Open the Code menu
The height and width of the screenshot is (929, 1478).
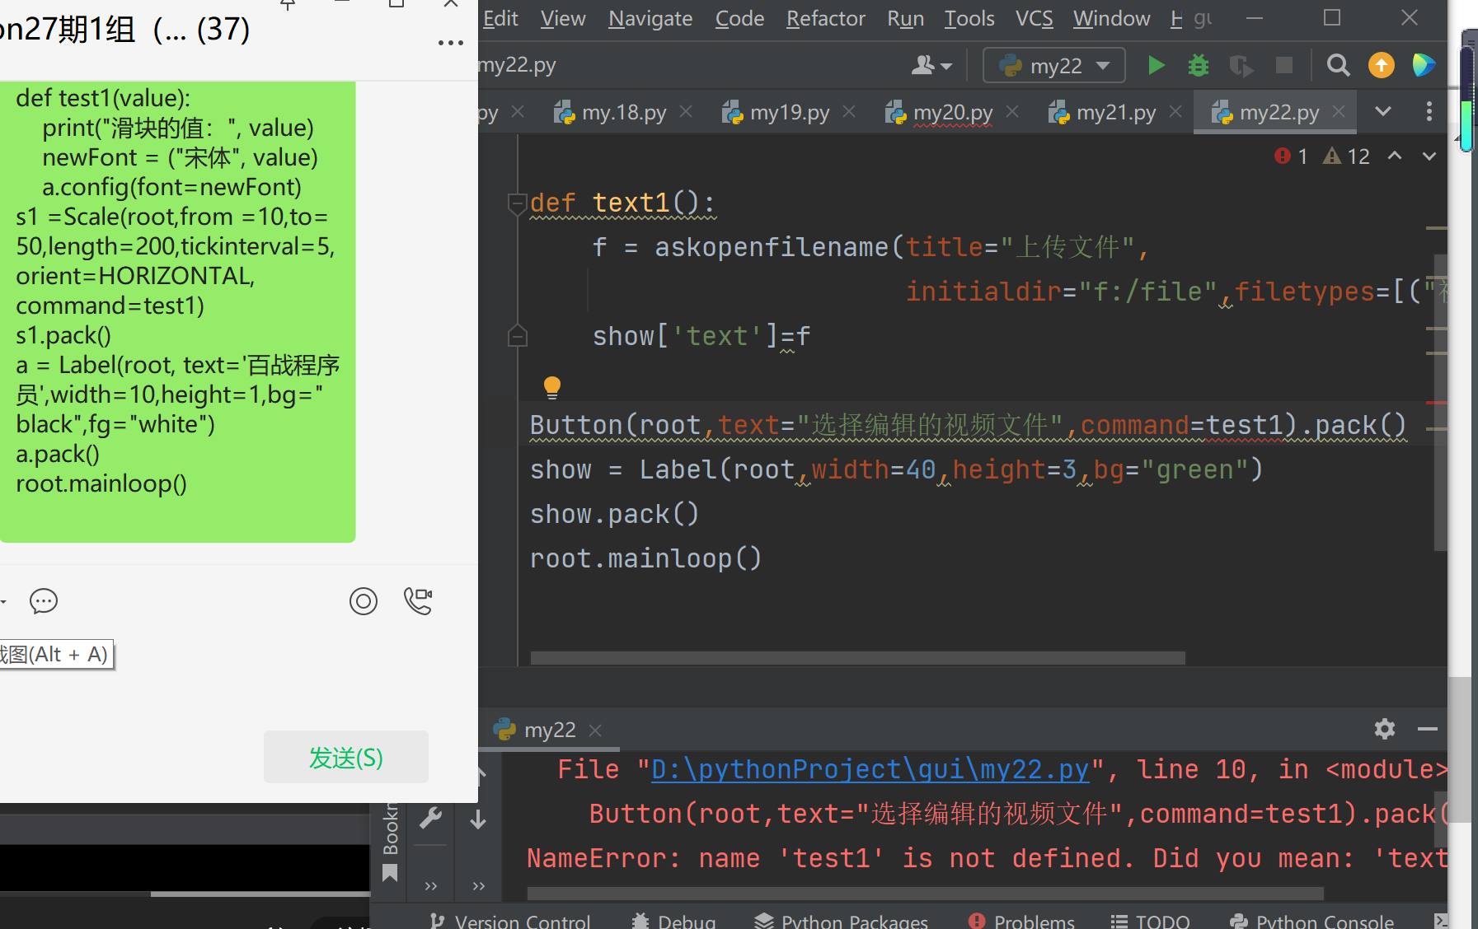coord(739,18)
